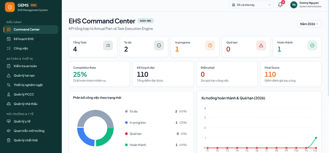Click the Quá hạn warning triangle icon

(261, 46)
